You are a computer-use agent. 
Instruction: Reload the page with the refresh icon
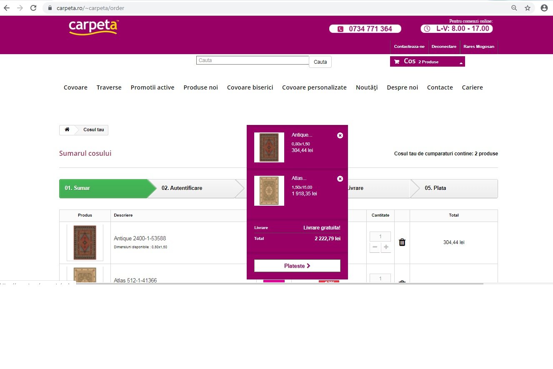(34, 8)
